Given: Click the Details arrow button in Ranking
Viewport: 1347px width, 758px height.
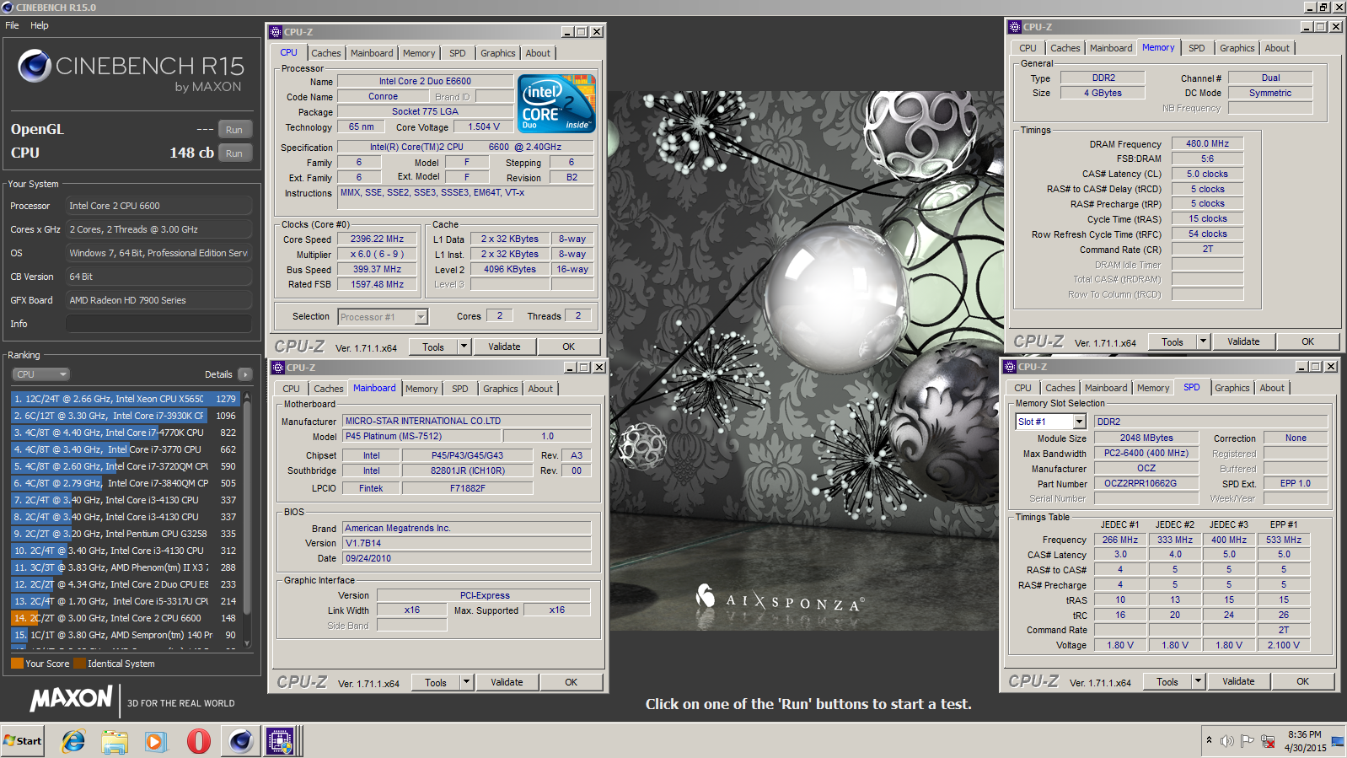Looking at the screenshot, I should [x=244, y=374].
